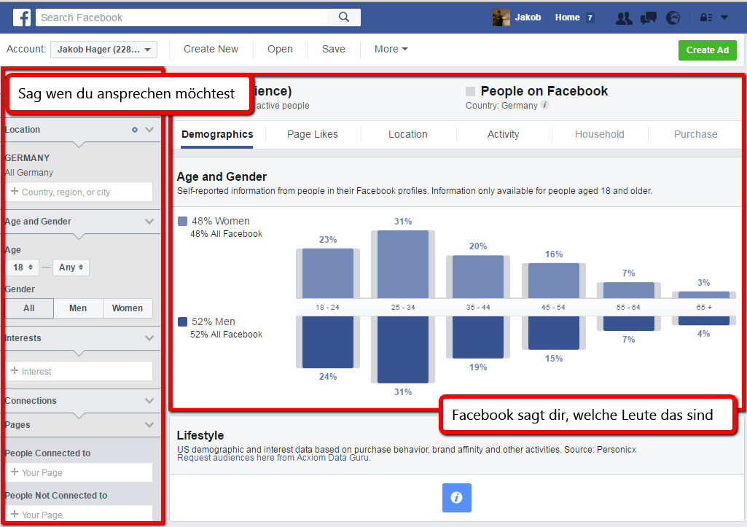Open the More menu
The height and width of the screenshot is (527, 747).
pyautogui.click(x=391, y=49)
